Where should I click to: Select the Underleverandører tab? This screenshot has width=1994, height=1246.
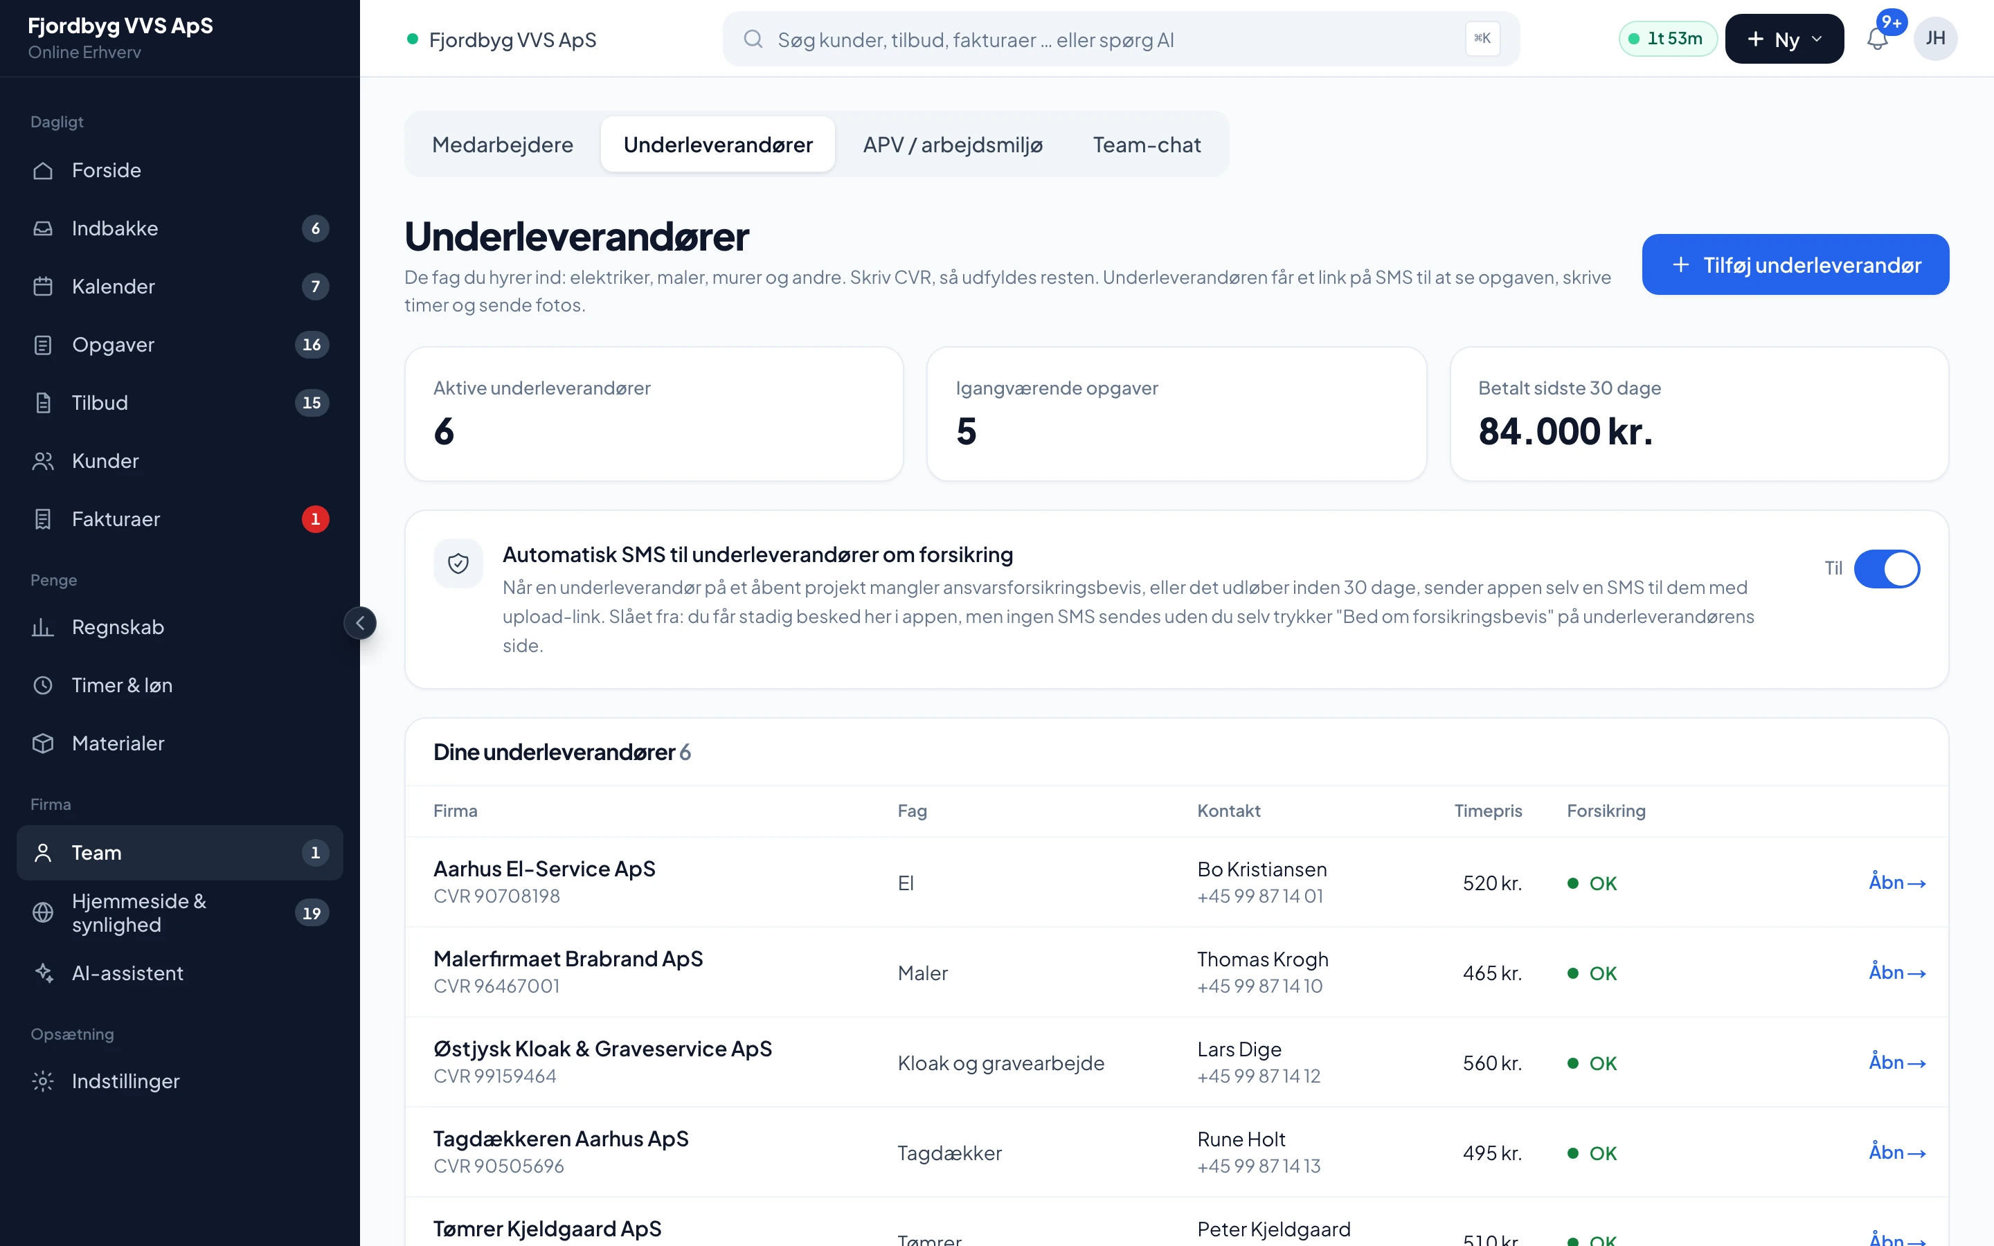coord(718,144)
